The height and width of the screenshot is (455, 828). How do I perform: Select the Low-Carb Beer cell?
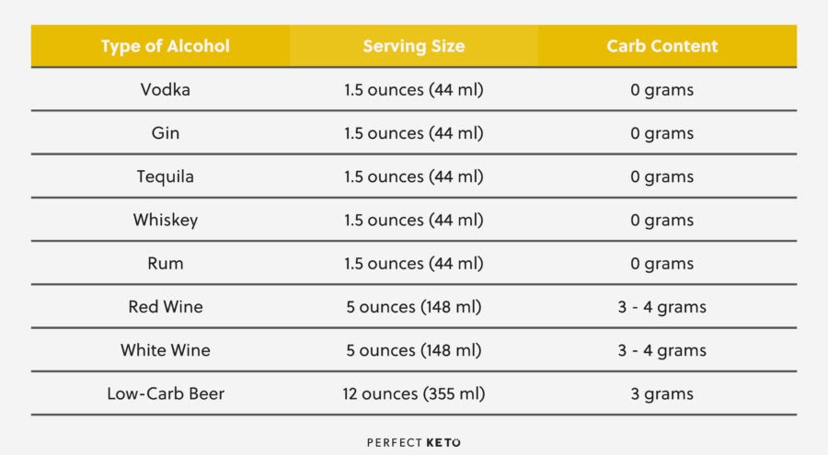(x=166, y=393)
